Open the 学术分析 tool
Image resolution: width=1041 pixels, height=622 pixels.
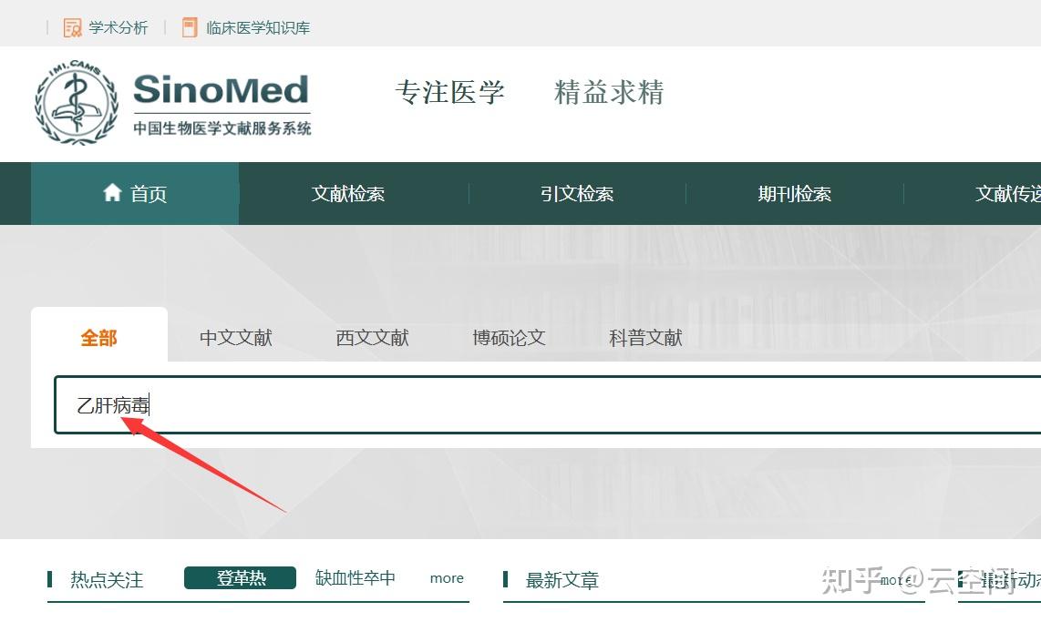(117, 27)
